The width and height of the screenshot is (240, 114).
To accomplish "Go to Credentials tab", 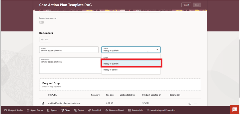I will pyautogui.click(x=135, y=110).
